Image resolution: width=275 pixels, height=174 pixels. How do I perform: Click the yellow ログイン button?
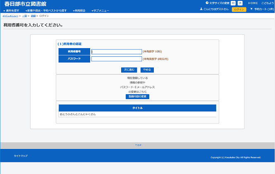tap(239, 9)
